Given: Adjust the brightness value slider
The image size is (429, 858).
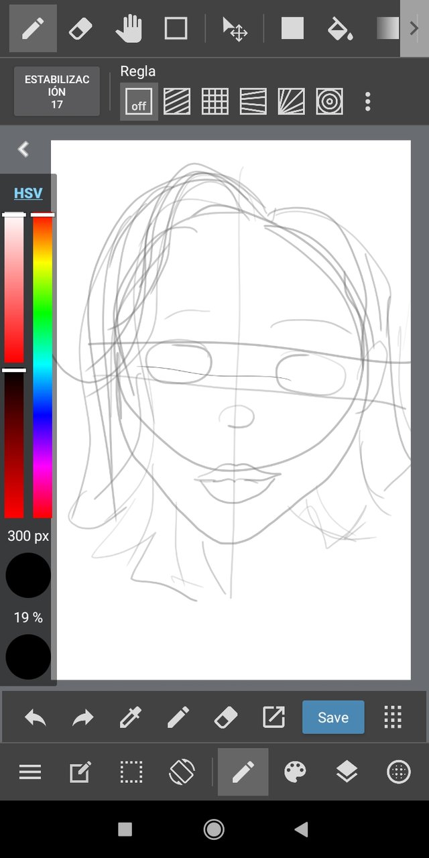Looking at the screenshot, I should click(14, 444).
